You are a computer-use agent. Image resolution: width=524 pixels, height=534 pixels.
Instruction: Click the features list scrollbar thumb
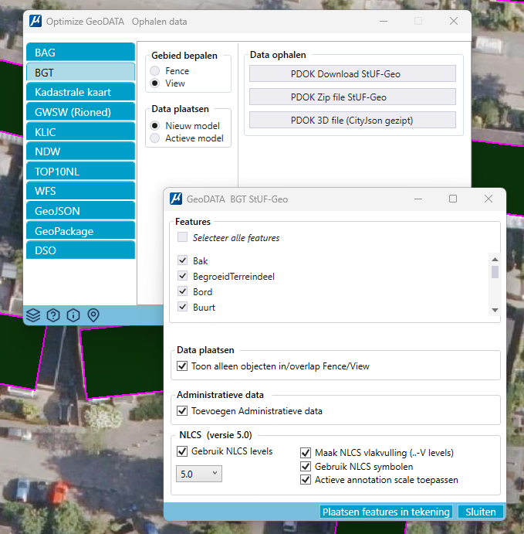click(495, 272)
